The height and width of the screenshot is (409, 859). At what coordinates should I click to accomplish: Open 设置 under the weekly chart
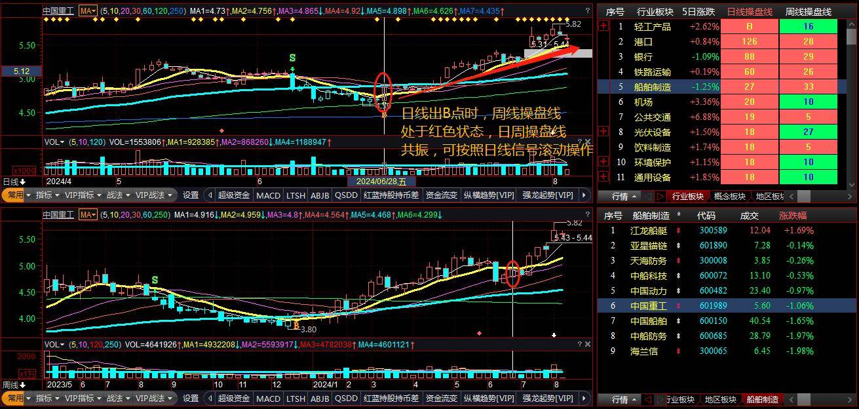(191, 398)
